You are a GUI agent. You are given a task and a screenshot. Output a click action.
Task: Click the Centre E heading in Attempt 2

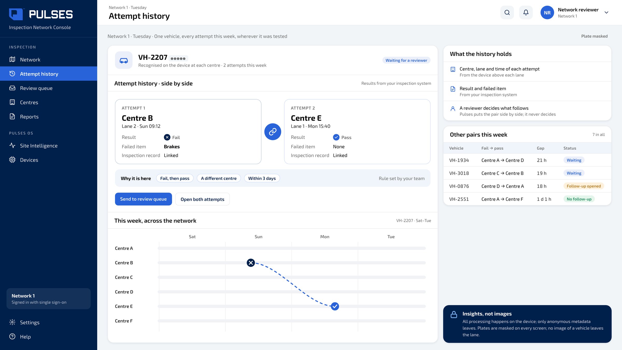[x=306, y=118]
